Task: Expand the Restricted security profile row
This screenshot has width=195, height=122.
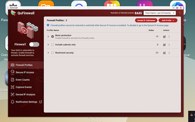Action: point(48,53)
